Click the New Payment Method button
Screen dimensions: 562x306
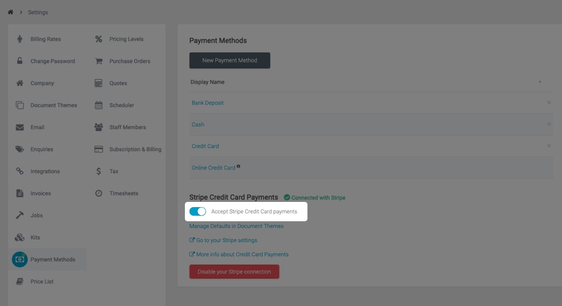tap(230, 61)
